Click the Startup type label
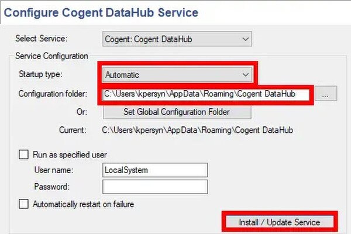 [40, 74]
